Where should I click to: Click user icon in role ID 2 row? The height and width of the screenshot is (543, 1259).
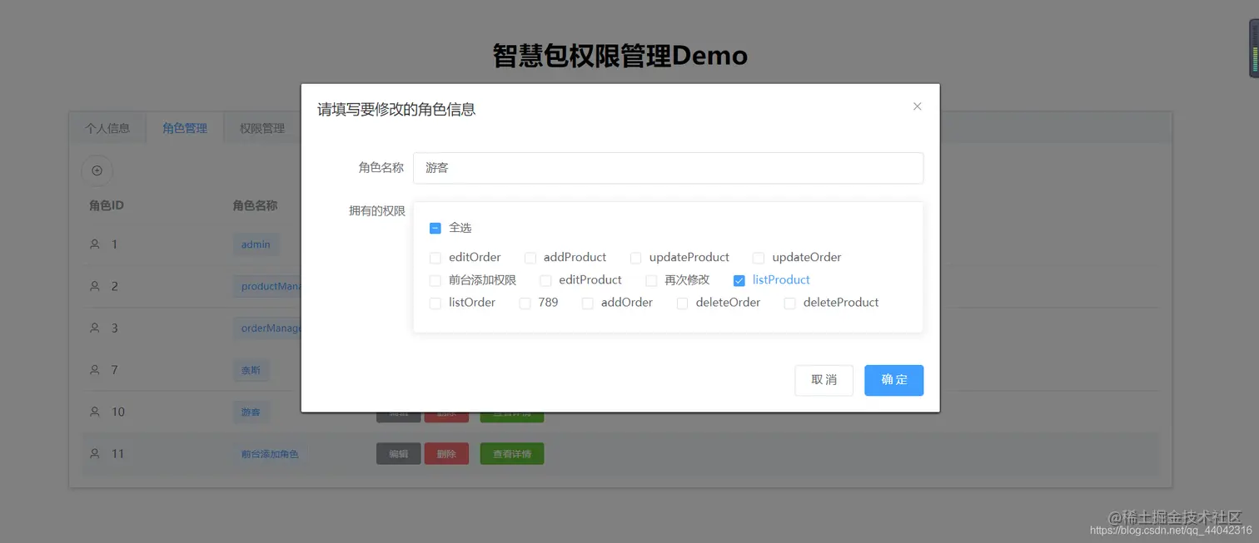click(94, 286)
